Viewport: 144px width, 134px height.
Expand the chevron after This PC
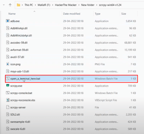click(x=35, y=5)
